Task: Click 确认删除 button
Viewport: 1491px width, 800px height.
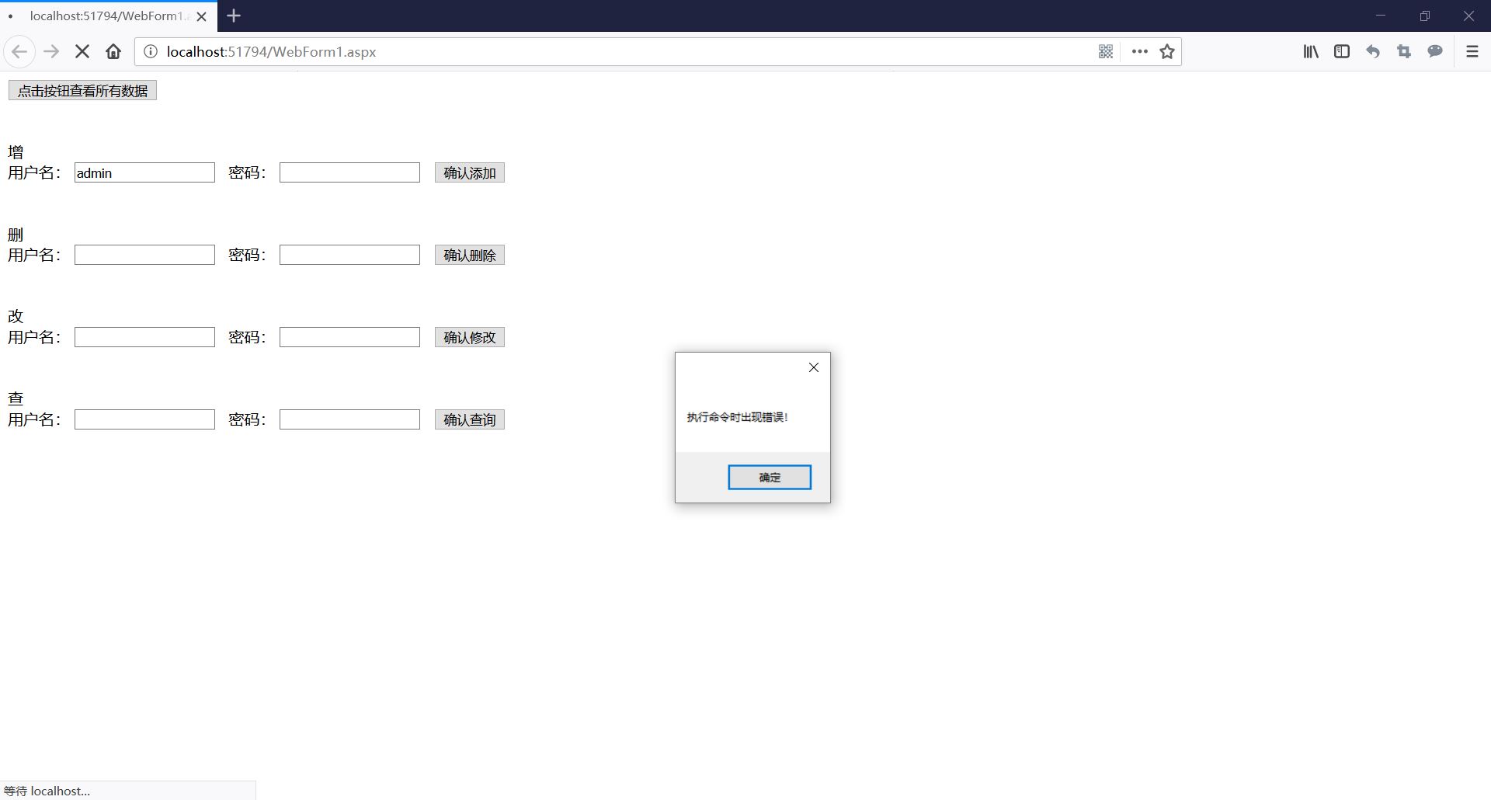Action: pos(470,255)
